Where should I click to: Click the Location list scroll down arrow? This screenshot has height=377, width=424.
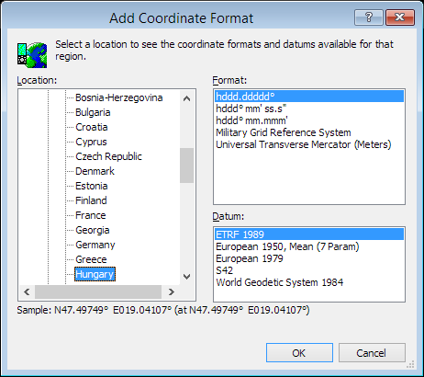[x=186, y=277]
